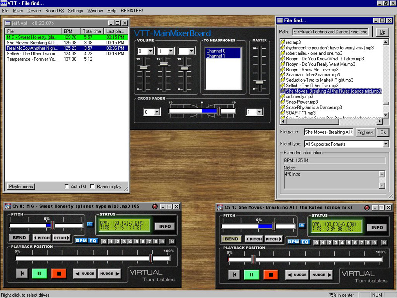397x298 pixels.
Task: Toggle the BPM button on Ch 1 deck
Action: 293,242
